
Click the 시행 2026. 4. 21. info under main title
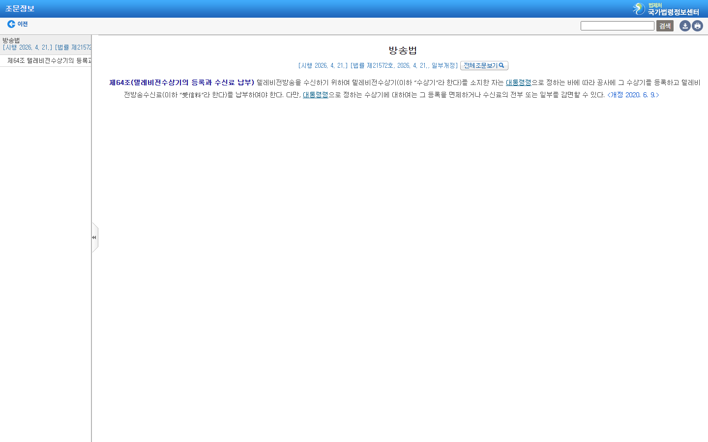[378, 65]
